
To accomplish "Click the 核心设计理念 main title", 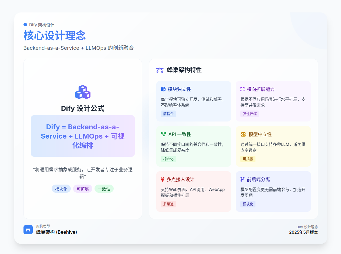I will (x=55, y=35).
